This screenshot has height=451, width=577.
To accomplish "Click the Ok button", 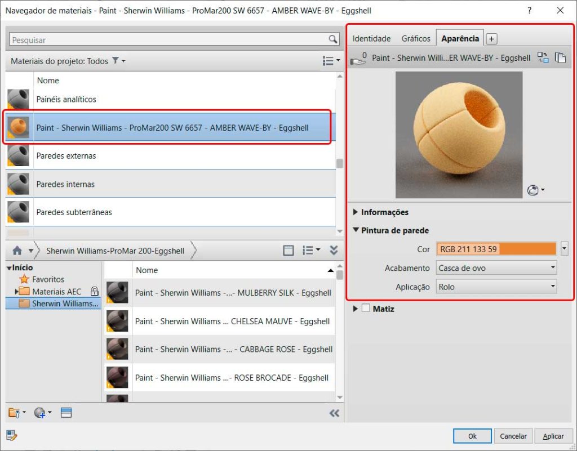I will click(472, 436).
